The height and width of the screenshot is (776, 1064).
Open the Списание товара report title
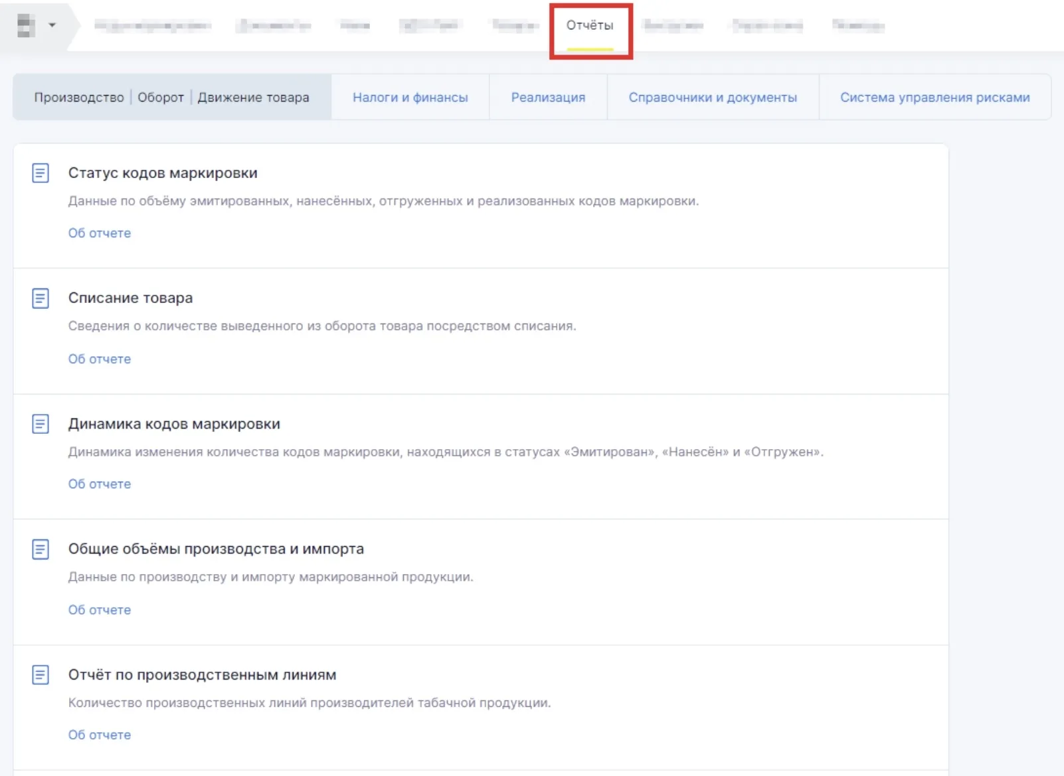pyautogui.click(x=130, y=298)
